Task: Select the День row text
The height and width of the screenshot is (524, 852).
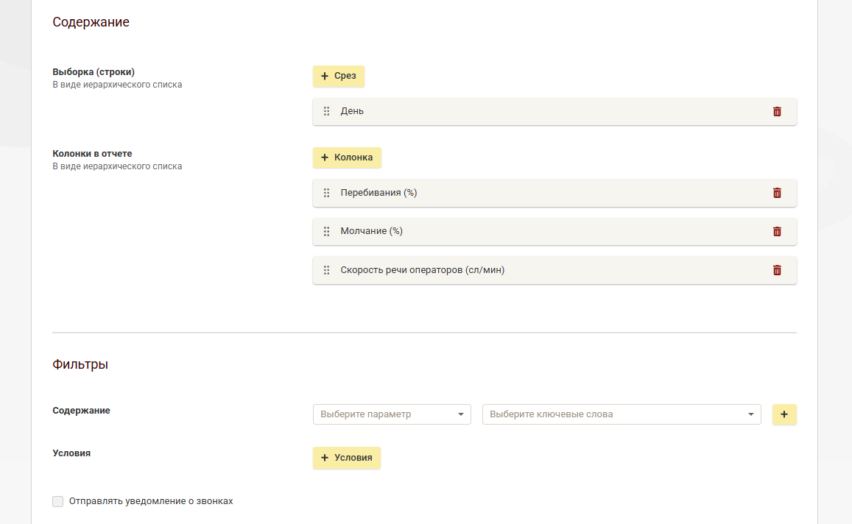Action: coord(352,111)
